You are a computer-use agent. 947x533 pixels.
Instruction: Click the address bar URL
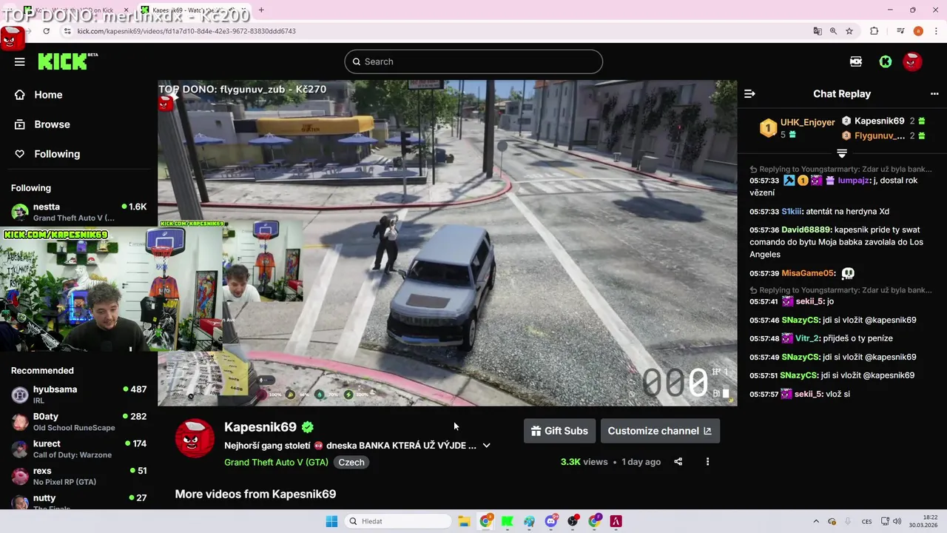pos(186,31)
